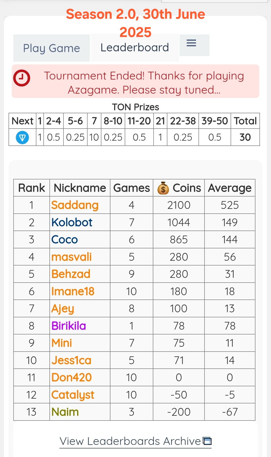This screenshot has height=457, width=271.
Task: Click on the Birikila nickname
Action: coord(69,326)
